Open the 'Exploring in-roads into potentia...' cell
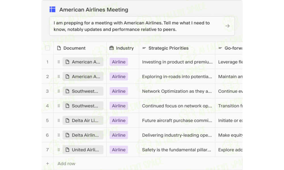 point(177,76)
